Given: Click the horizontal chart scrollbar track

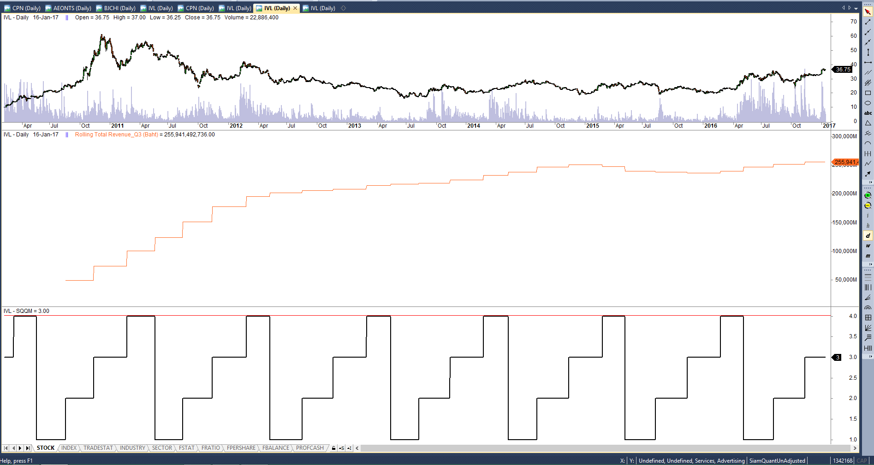Looking at the screenshot, I should coord(600,448).
